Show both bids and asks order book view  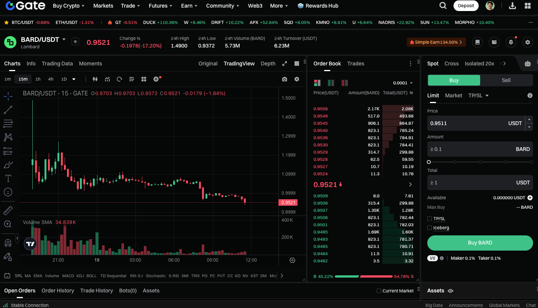tap(317, 83)
